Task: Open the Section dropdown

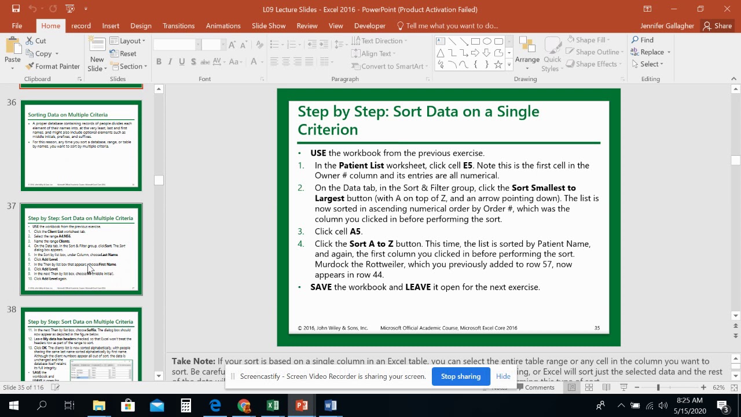Action: click(129, 67)
